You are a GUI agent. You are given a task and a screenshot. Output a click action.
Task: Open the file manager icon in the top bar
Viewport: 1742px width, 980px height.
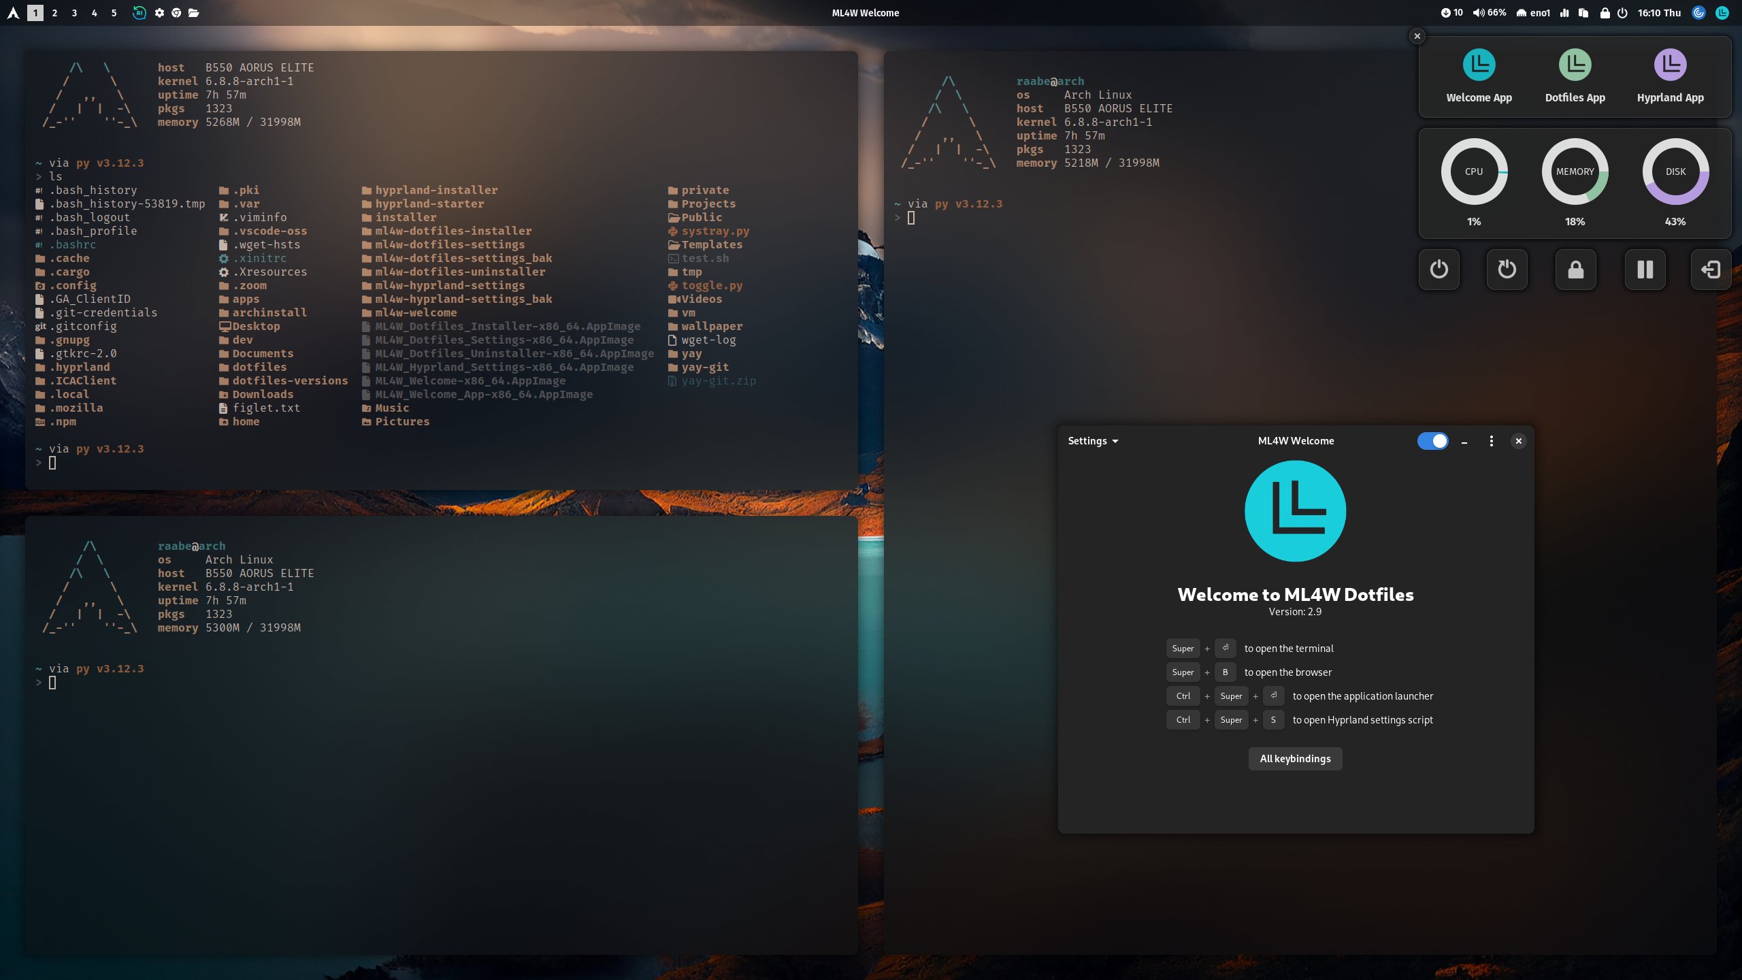(x=194, y=12)
